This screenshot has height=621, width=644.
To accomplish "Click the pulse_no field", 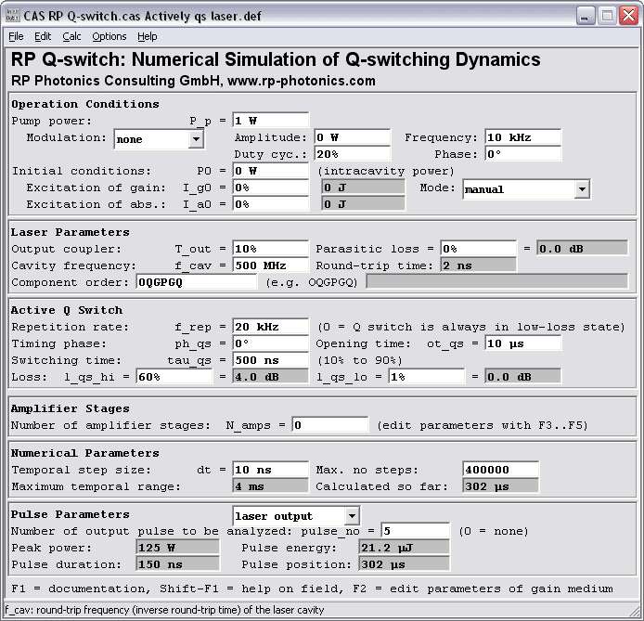I will (x=415, y=531).
